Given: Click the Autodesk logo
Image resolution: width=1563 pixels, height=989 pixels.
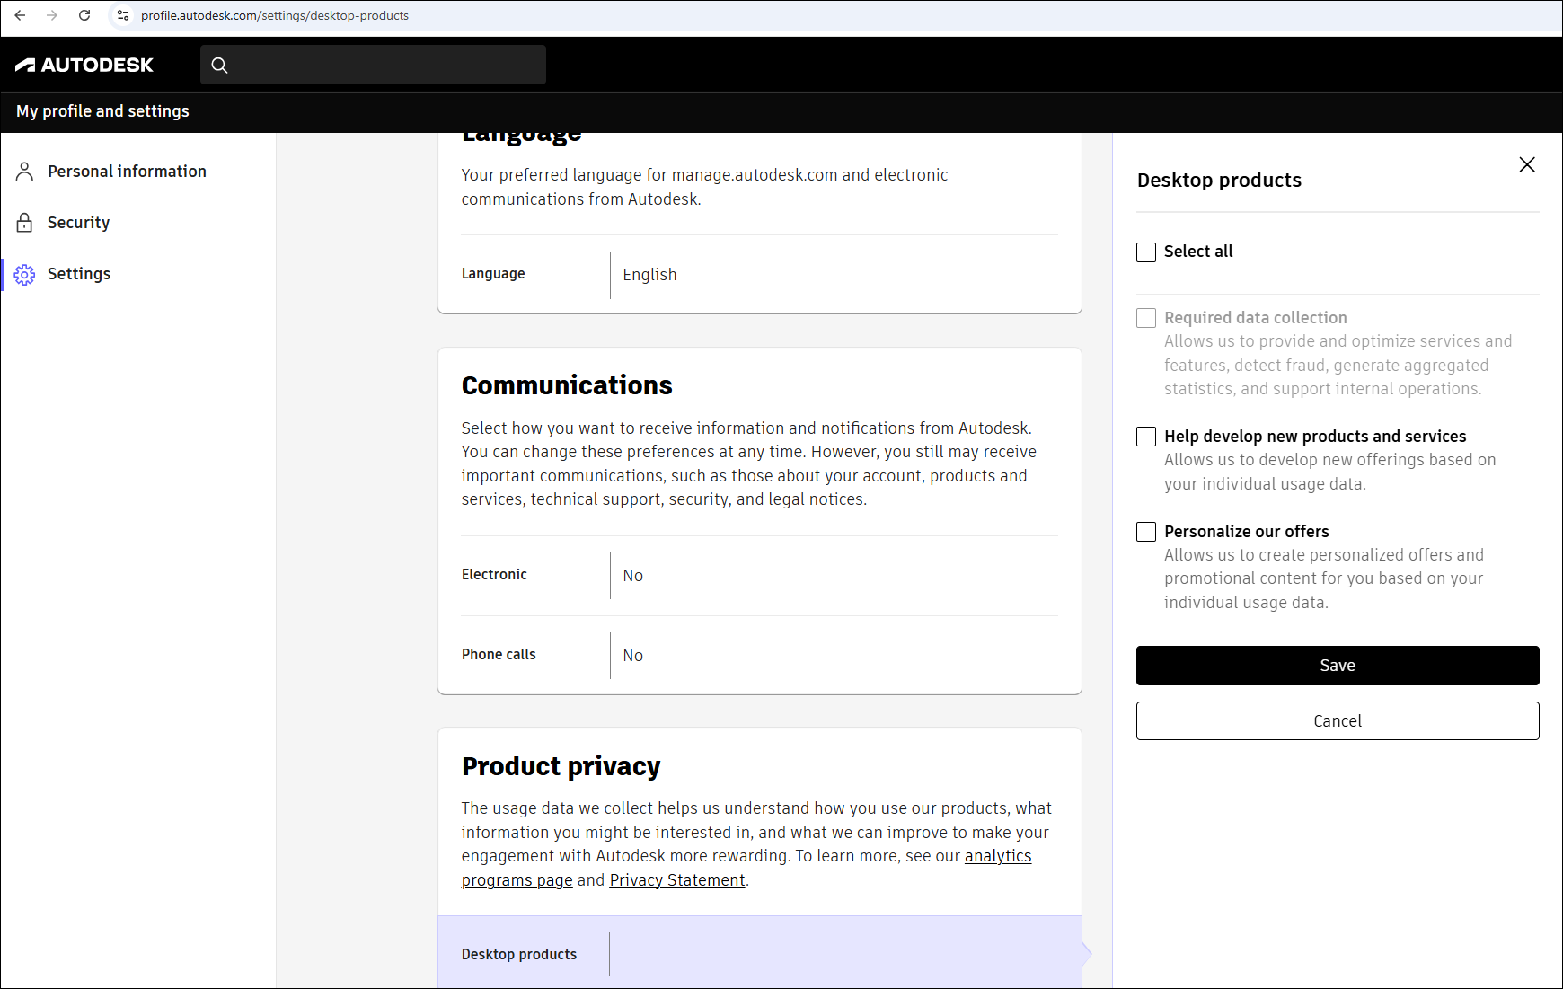Looking at the screenshot, I should coord(84,64).
